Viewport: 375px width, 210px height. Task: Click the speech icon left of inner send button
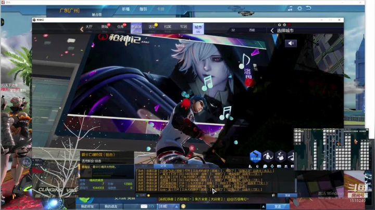pyautogui.click(x=273, y=195)
